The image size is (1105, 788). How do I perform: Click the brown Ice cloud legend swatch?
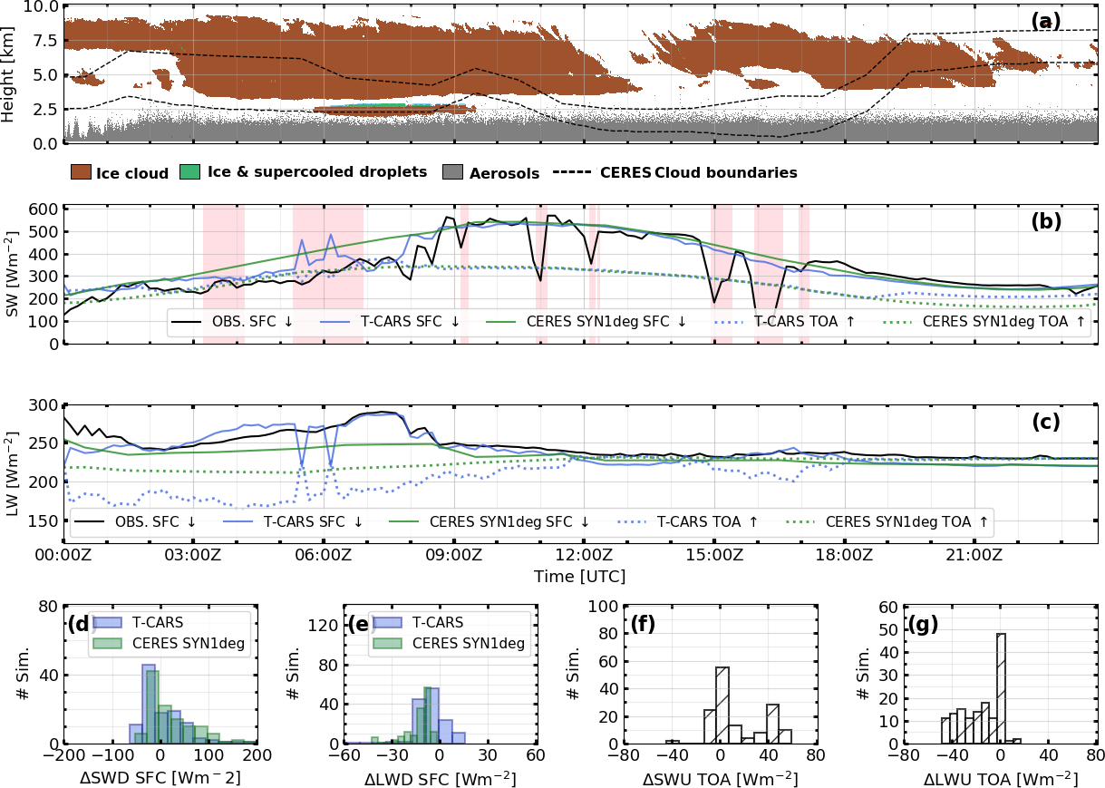pos(81,173)
